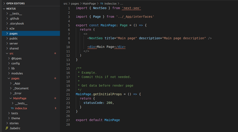238x132 pixels.
Task: Click the MainPage breadcrumb segment
Action: point(89,3)
